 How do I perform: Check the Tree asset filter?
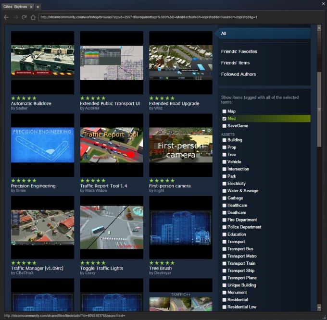click(224, 155)
